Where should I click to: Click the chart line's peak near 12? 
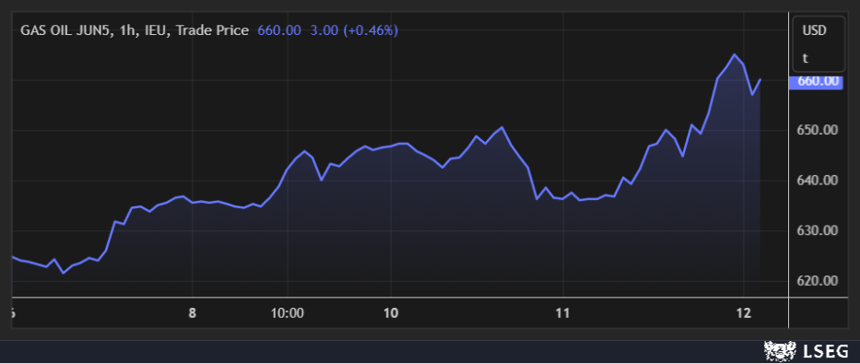[x=735, y=54]
